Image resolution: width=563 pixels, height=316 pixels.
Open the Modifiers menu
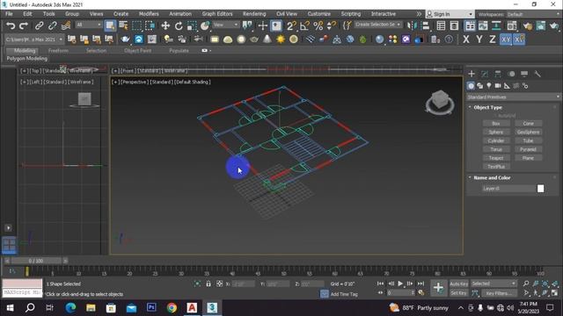149,14
